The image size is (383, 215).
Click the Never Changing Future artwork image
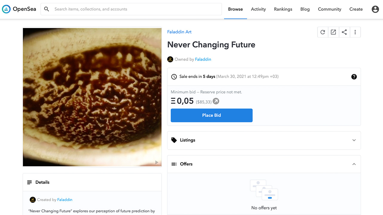[92, 97]
